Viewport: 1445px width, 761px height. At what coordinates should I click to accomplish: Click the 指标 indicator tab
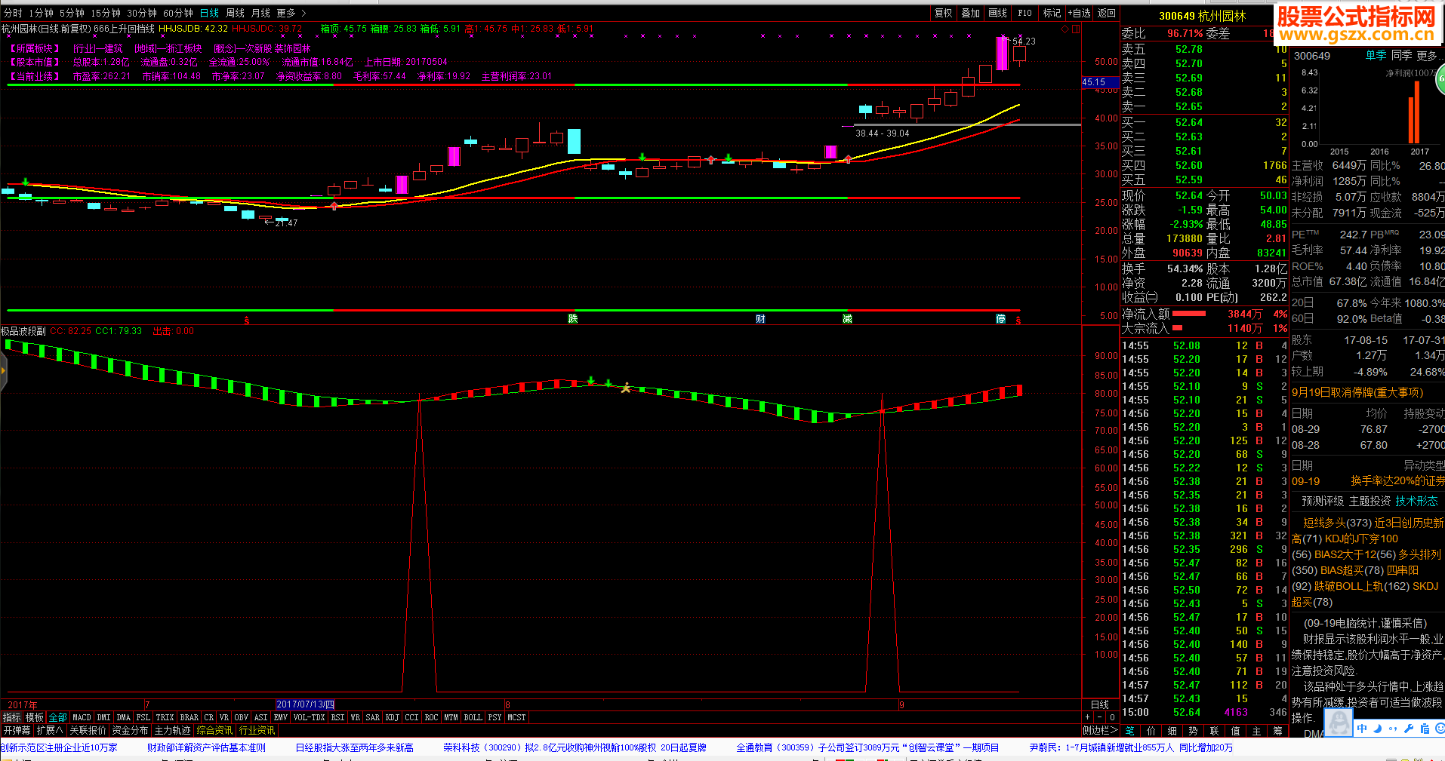pyautogui.click(x=12, y=717)
